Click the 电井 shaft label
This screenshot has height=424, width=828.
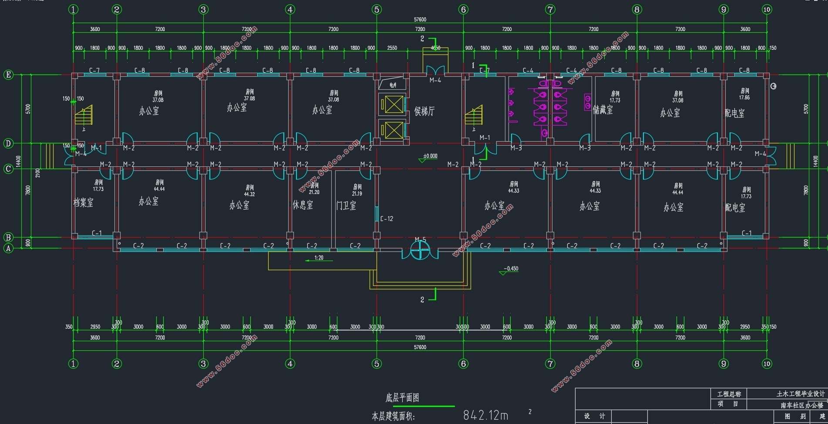coord(393,85)
